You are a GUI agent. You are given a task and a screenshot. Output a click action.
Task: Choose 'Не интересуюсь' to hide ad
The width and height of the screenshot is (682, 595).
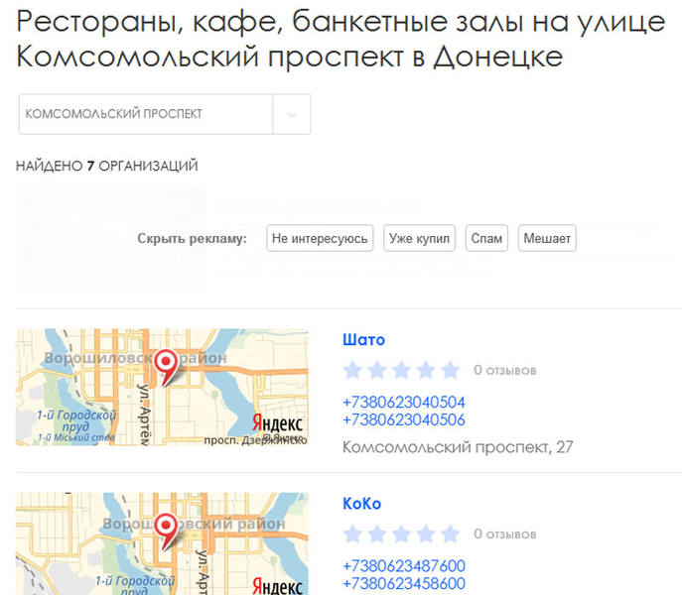click(x=320, y=238)
